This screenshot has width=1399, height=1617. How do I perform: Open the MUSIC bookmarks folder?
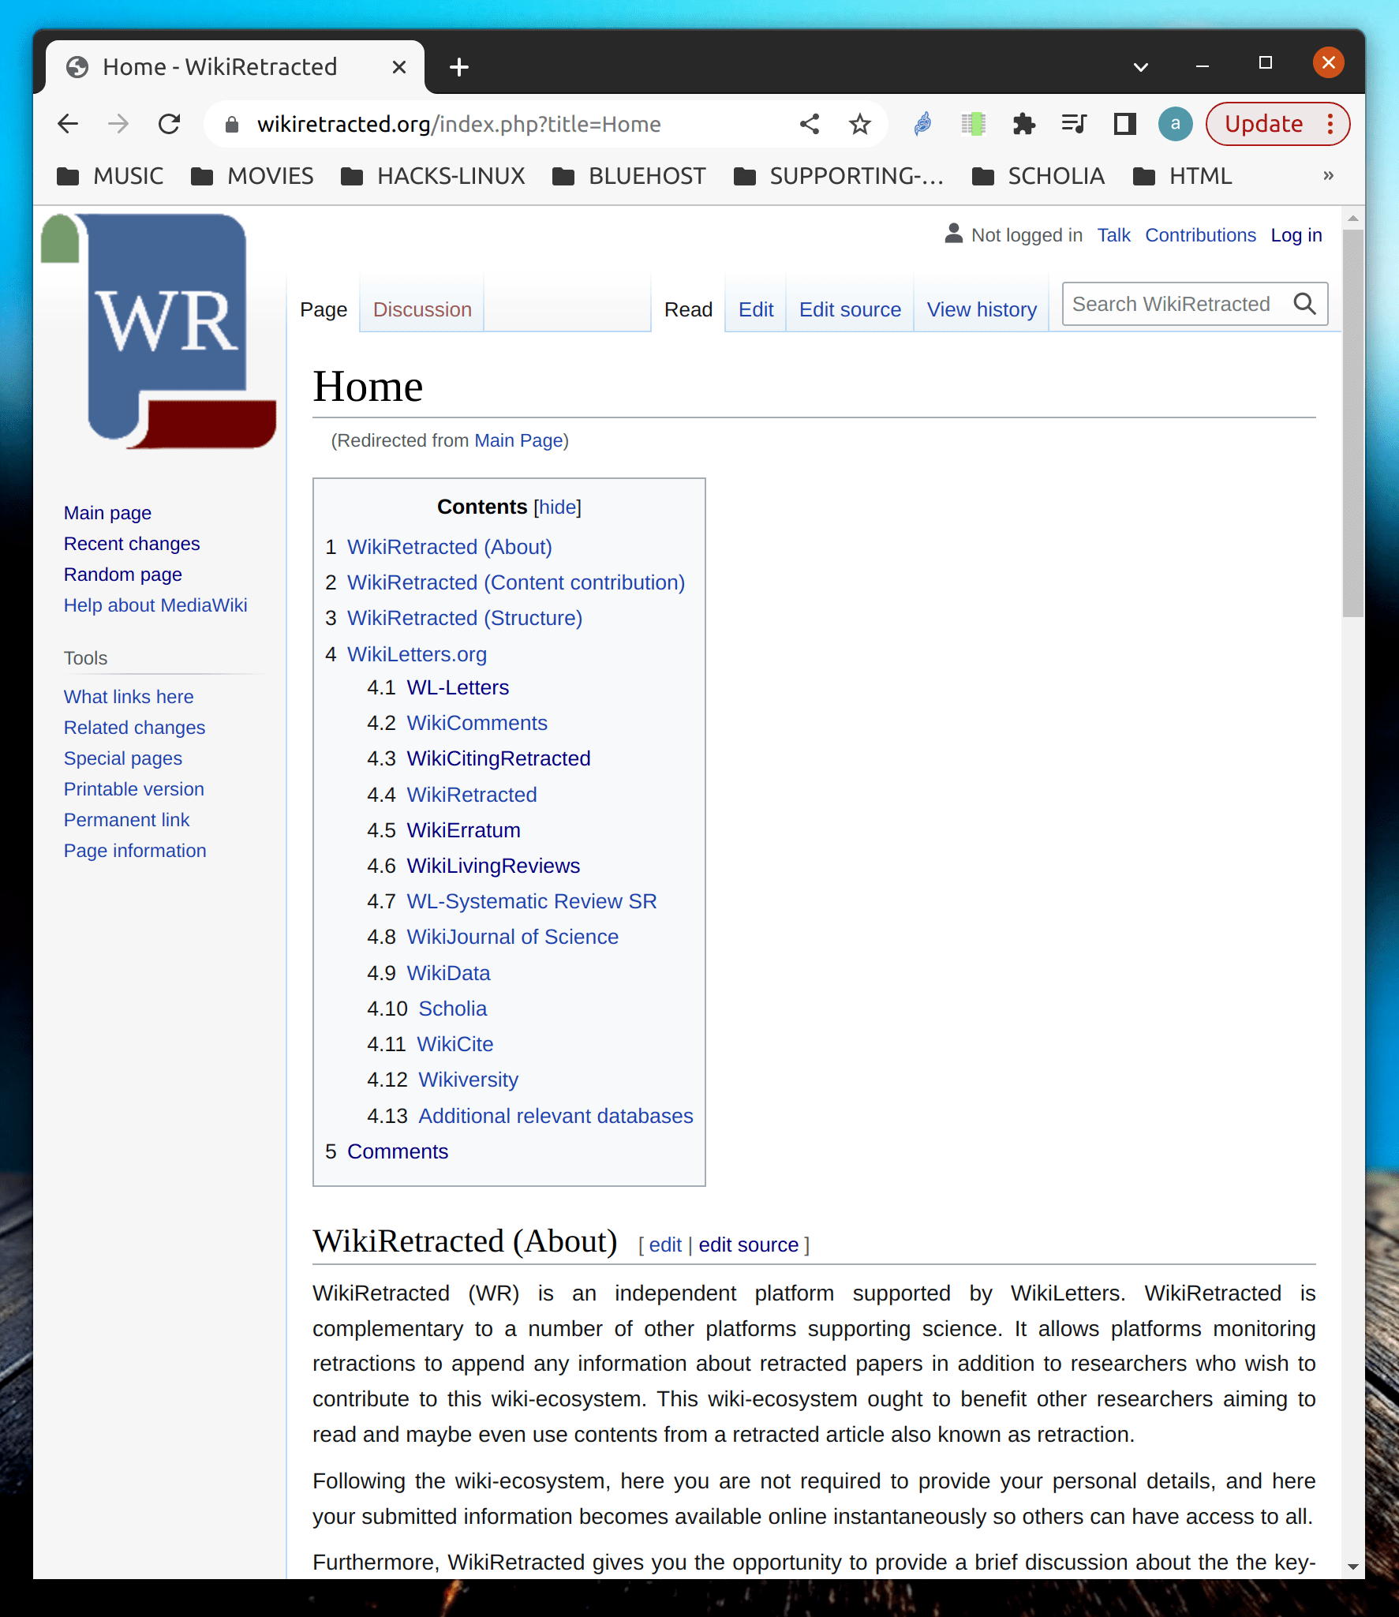pyautogui.click(x=110, y=176)
